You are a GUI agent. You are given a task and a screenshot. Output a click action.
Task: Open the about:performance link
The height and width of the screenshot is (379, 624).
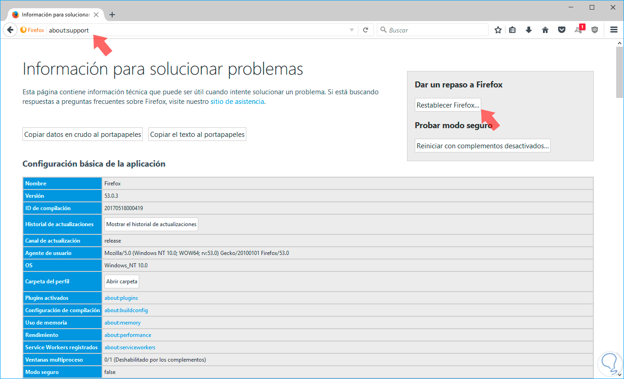click(128, 335)
